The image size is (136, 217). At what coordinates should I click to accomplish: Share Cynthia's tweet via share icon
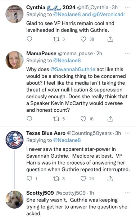pos(110,39)
